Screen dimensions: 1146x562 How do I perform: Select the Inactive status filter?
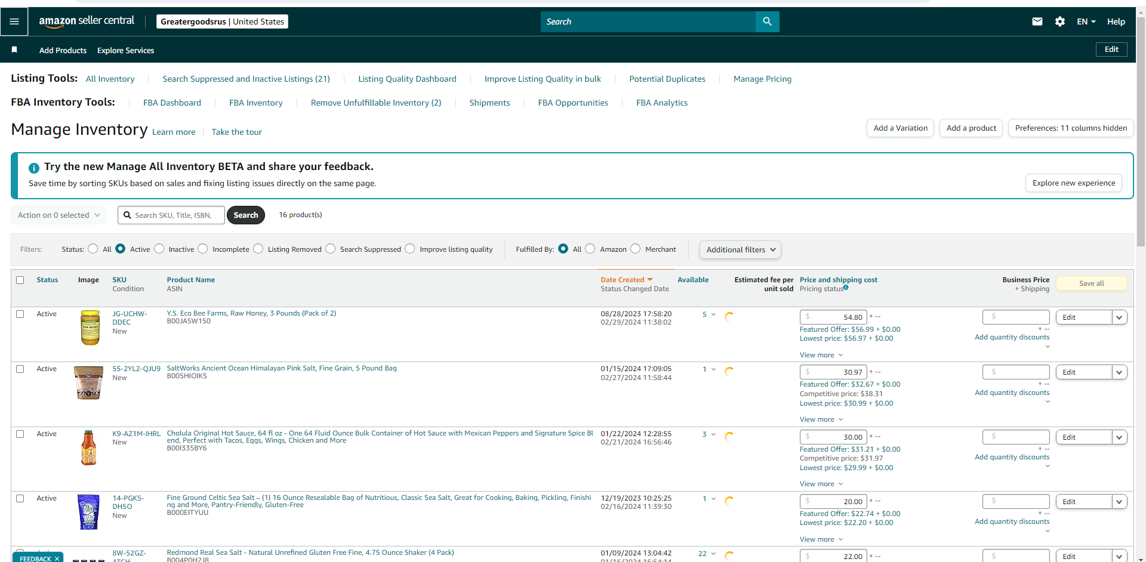pos(159,249)
